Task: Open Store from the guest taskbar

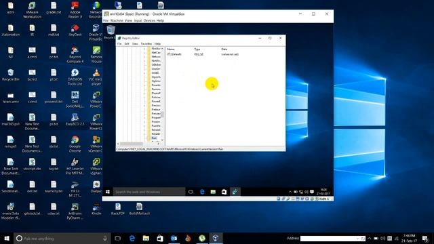Action: tap(224, 192)
